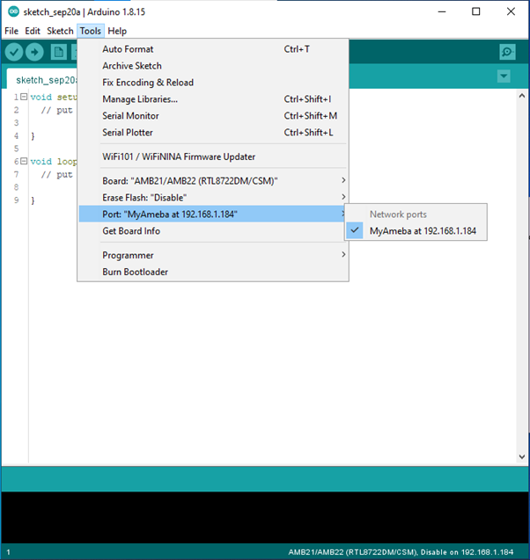Screen dimensions: 530x560
Task: Click the editor scrollbar up arrow
Action: (x=522, y=96)
